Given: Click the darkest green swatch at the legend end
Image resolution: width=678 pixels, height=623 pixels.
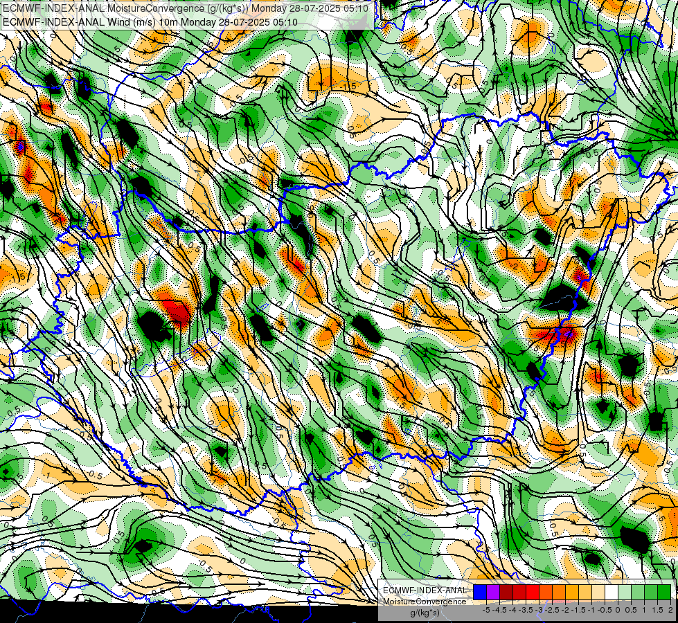Looking at the screenshot, I should pos(664,592).
